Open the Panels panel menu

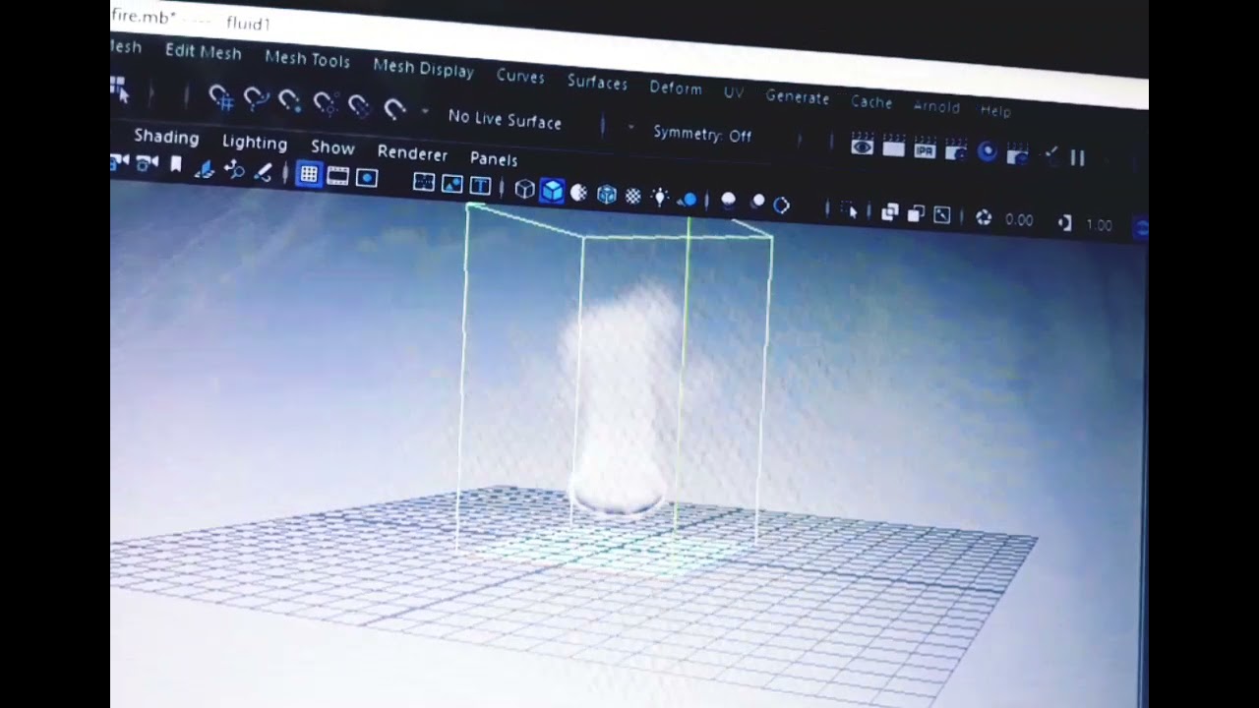(x=494, y=158)
